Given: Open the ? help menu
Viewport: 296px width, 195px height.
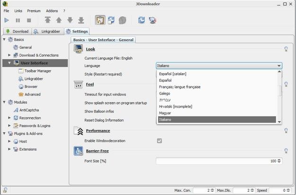Looking at the screenshot, I should click(64, 11).
